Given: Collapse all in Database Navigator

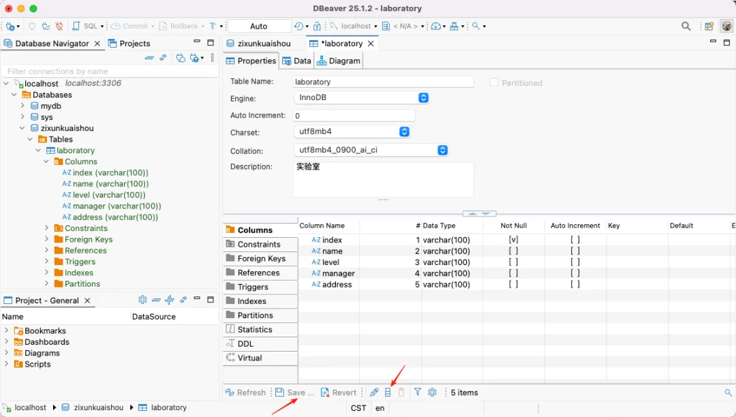Looking at the screenshot, I should click(149, 58).
